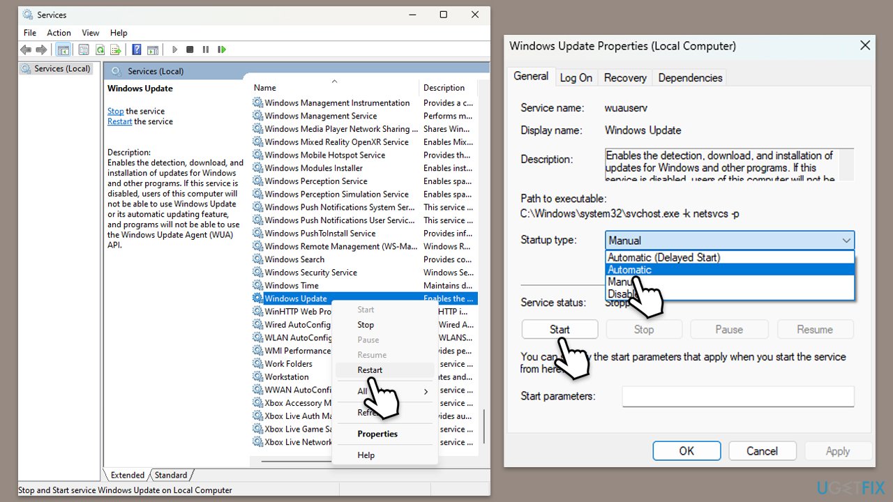Choose Automatic from the startup type list

click(730, 270)
